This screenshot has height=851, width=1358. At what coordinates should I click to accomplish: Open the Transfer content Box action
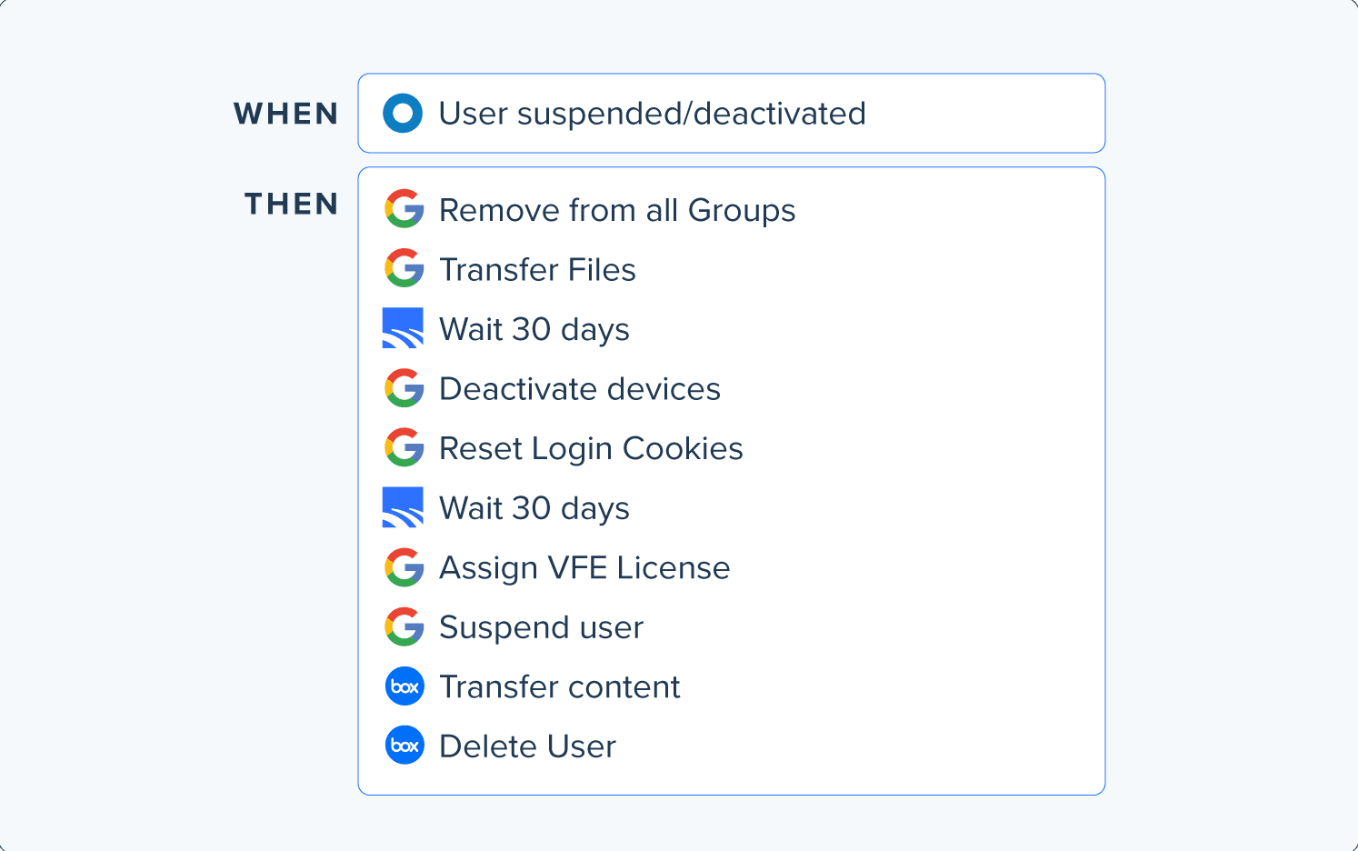click(559, 687)
